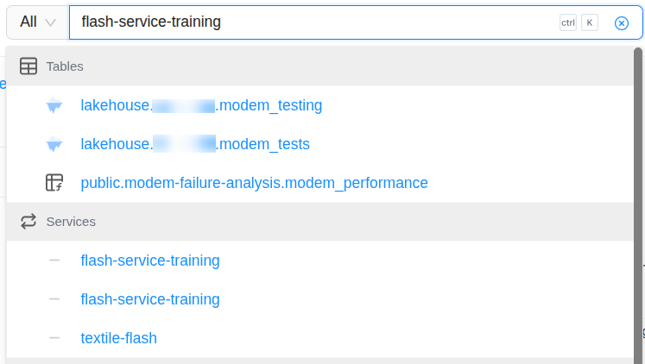Open the All filter dropdown
This screenshot has height=364, width=645.
pos(38,22)
